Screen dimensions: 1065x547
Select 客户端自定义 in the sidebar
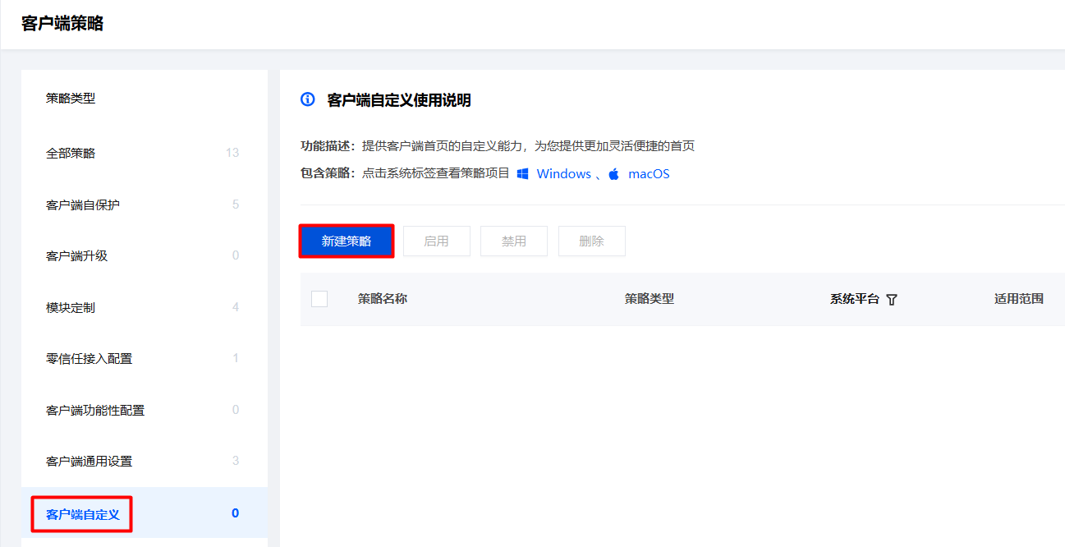coord(145,514)
